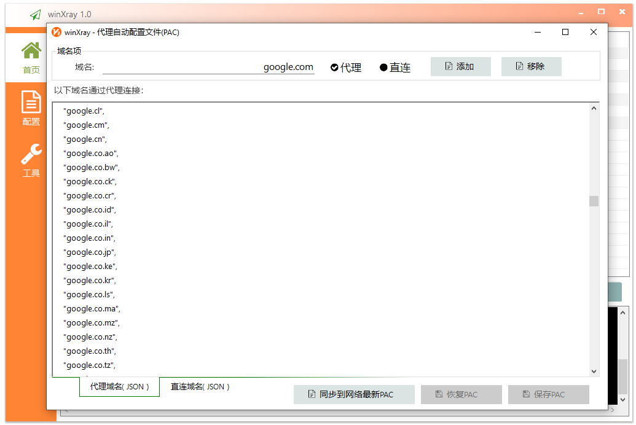This screenshot has height=425, width=636.
Task: Click the "google.co.ma" entry
Action: click(92, 309)
